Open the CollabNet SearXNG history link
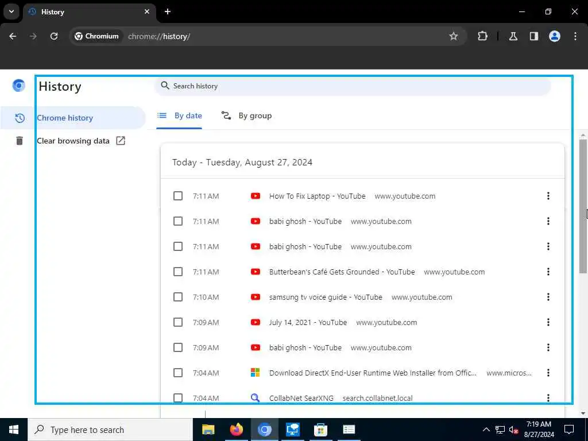The height and width of the screenshot is (441, 588). click(x=301, y=399)
